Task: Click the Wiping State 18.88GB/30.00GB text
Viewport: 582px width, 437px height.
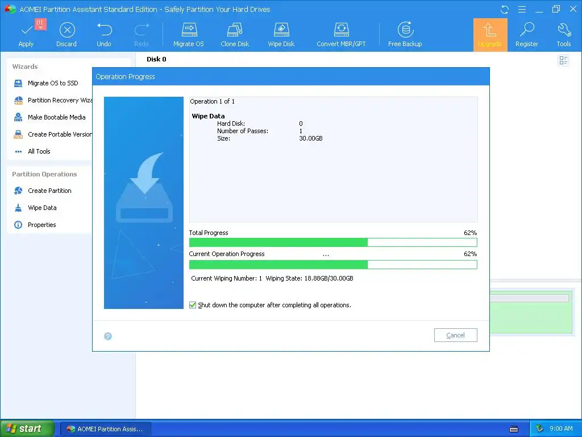Action: (x=309, y=278)
